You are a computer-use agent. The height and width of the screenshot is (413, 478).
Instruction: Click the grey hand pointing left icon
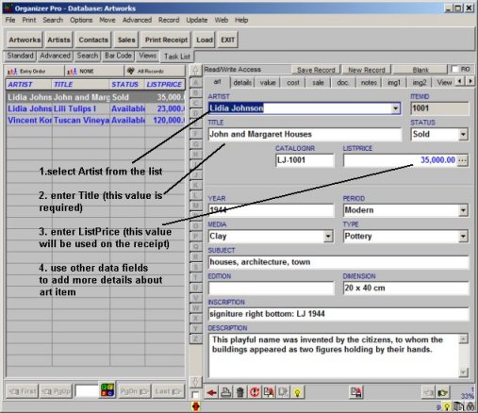coord(428,392)
